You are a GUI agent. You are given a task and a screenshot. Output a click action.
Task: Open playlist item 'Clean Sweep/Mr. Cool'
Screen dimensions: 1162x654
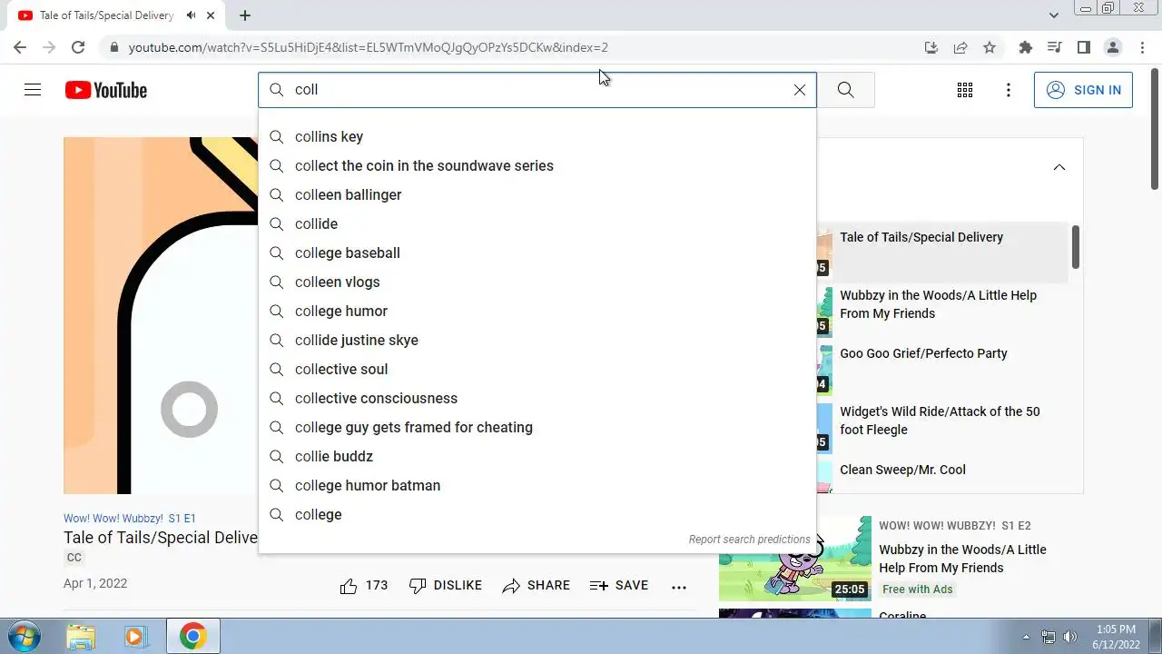tap(902, 470)
